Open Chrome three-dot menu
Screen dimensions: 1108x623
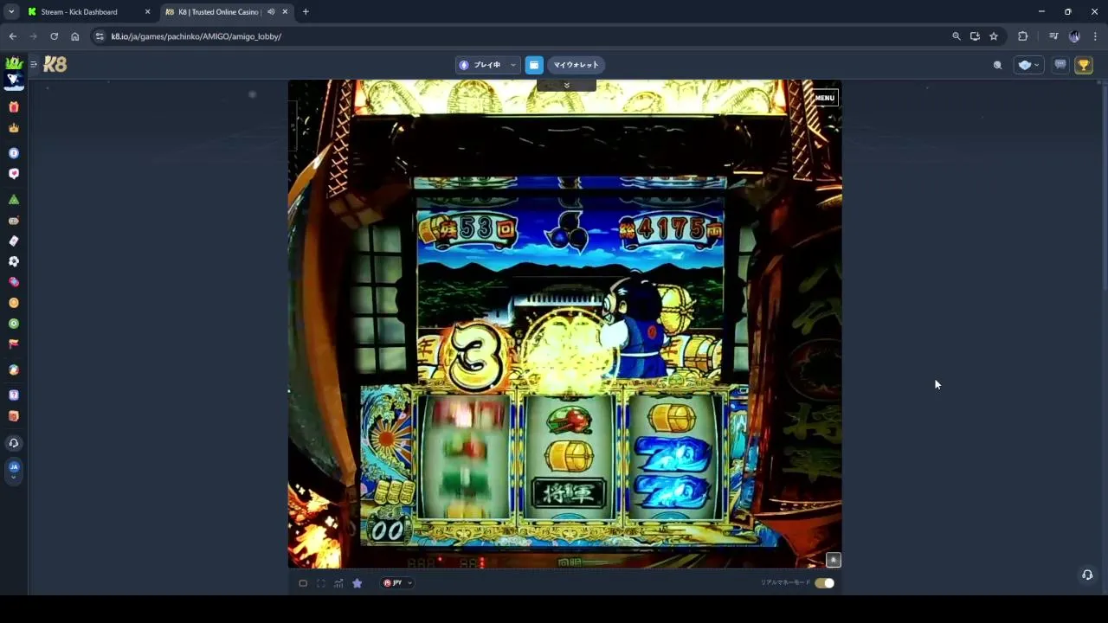1095,36
